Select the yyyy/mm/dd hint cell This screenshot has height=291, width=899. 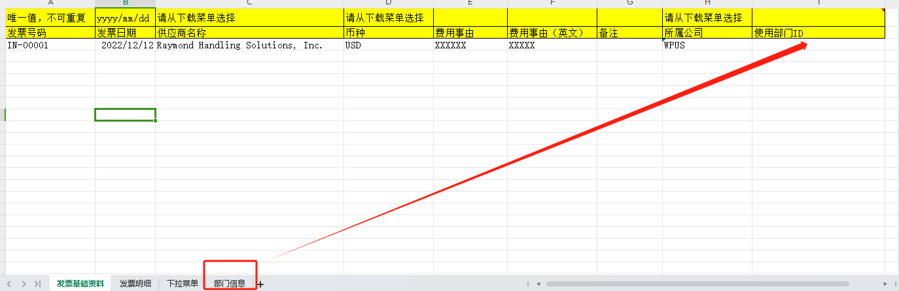point(126,18)
